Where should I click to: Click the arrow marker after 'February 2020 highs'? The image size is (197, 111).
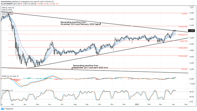coord(100,24)
